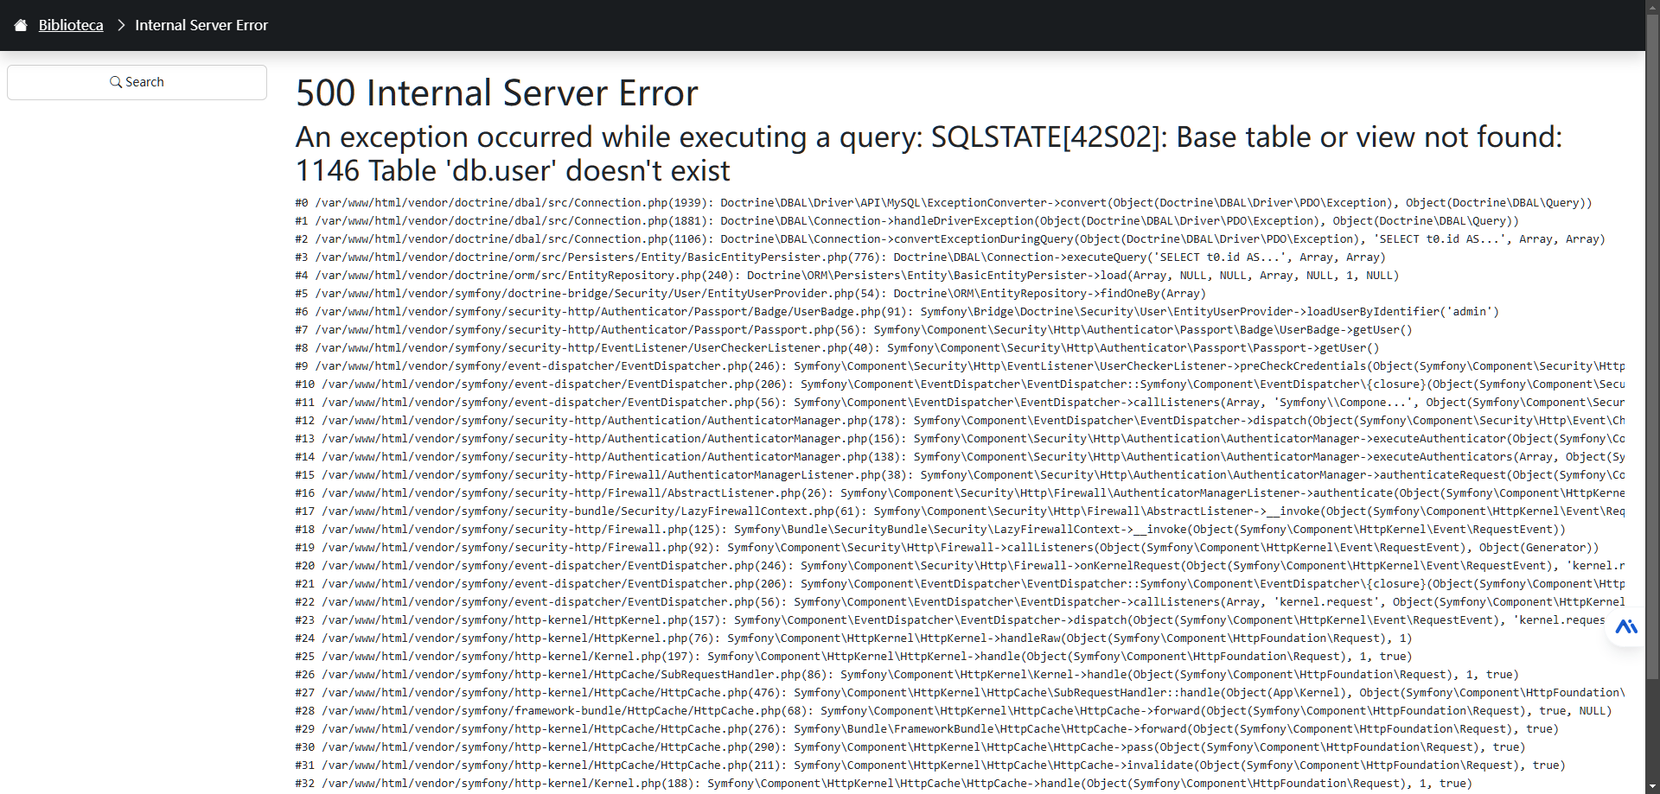
Task: Click the vertical scrollbar thumb
Action: [x=1652, y=346]
